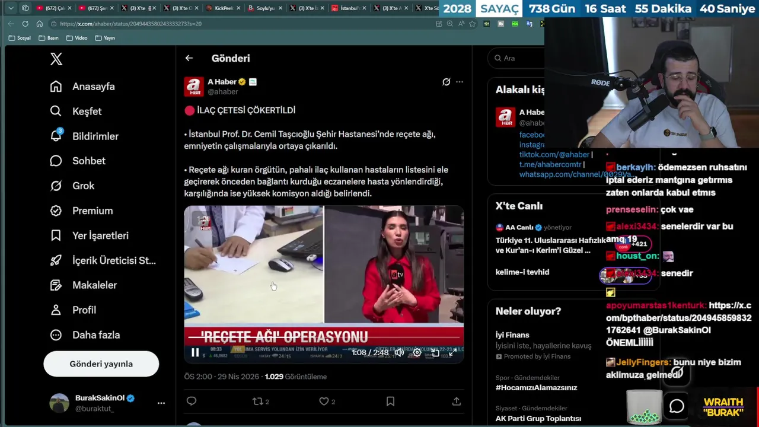
Task: Click A Haber avatar on the post
Action: click(194, 87)
